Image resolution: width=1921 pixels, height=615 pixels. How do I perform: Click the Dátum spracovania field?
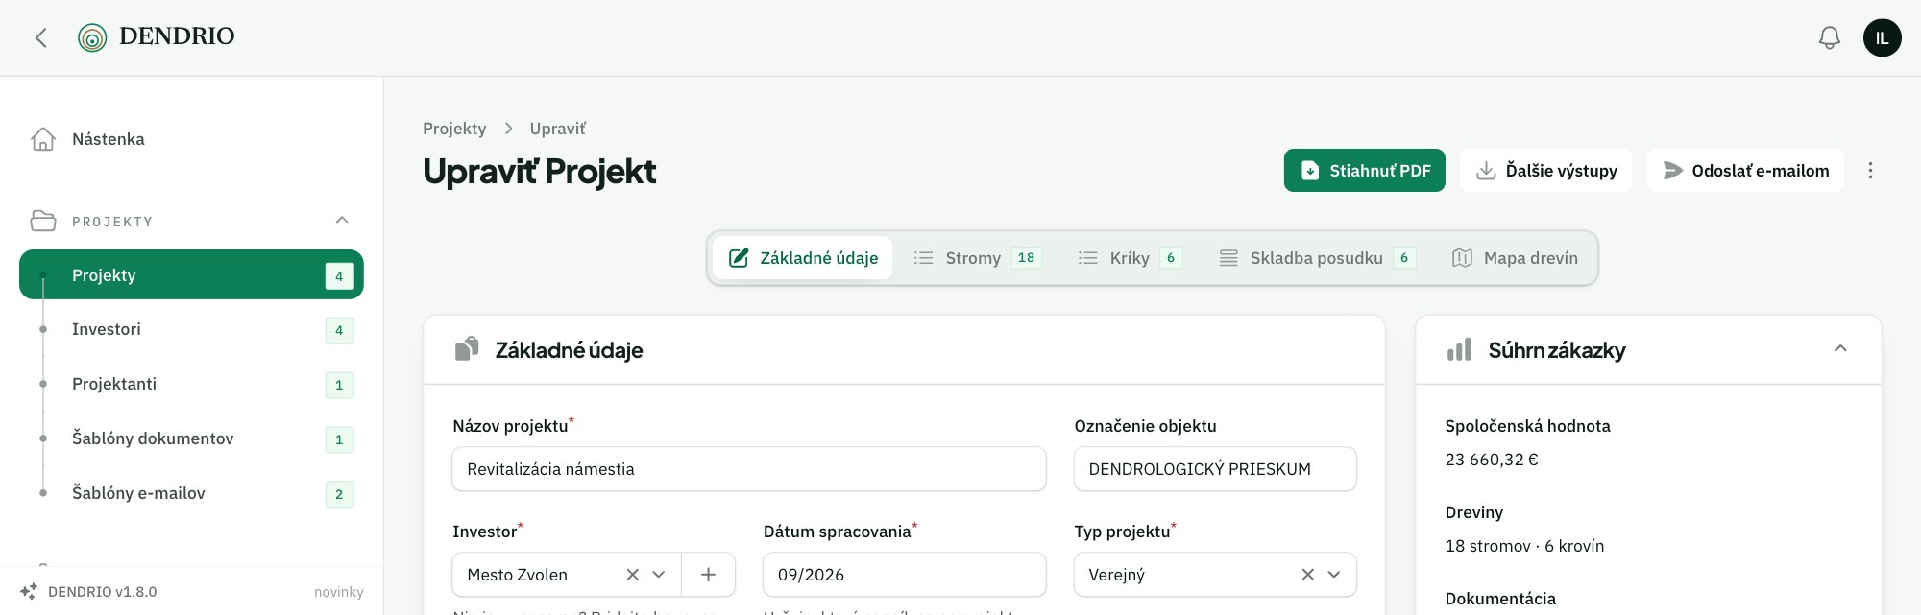[x=905, y=575]
